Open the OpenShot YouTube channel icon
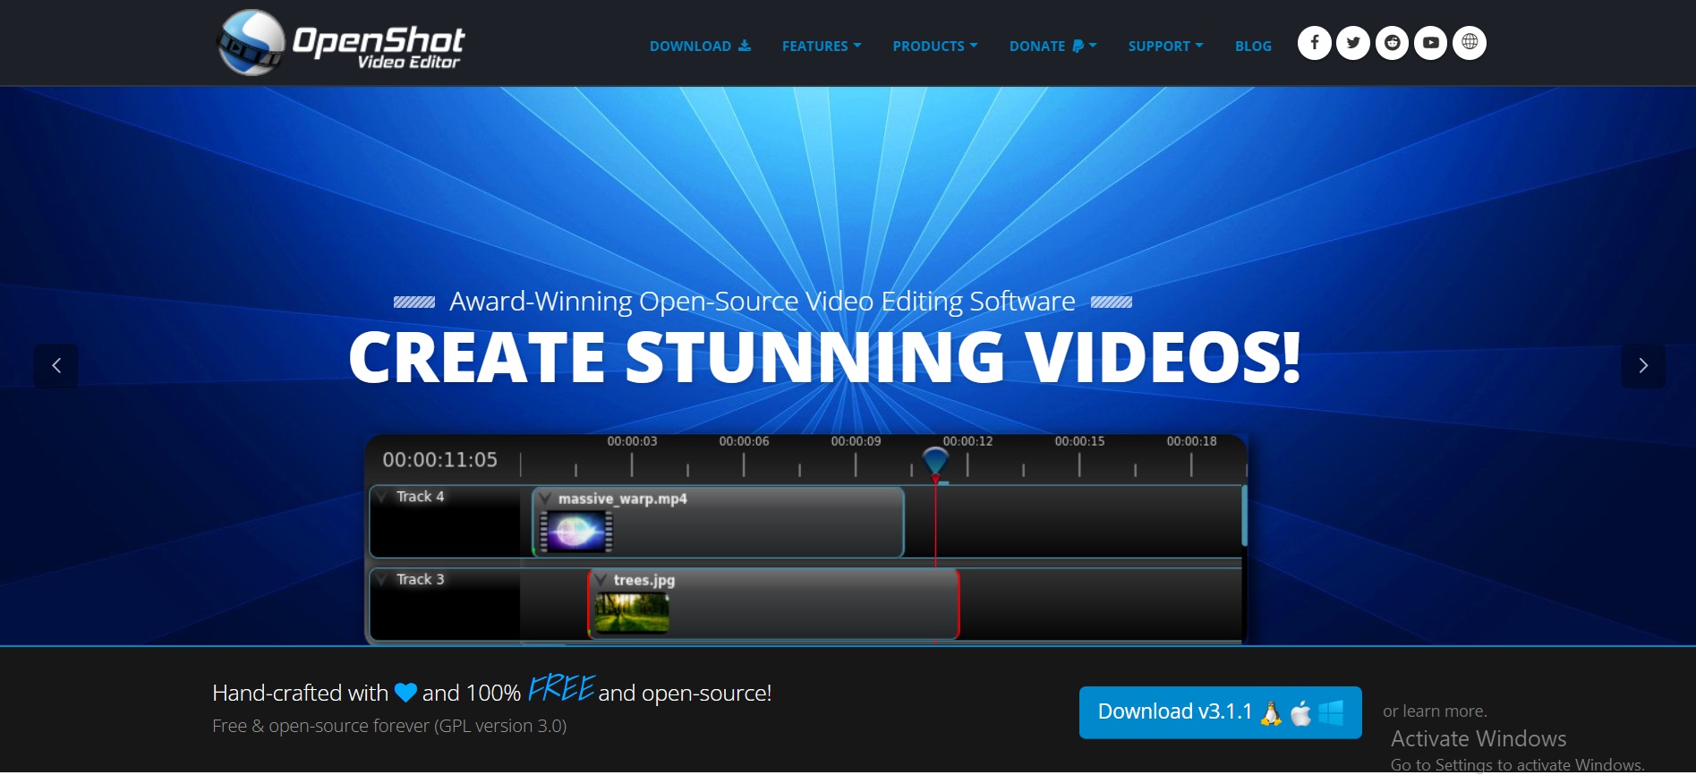Screen dimensions: 1696x775 1430,43
